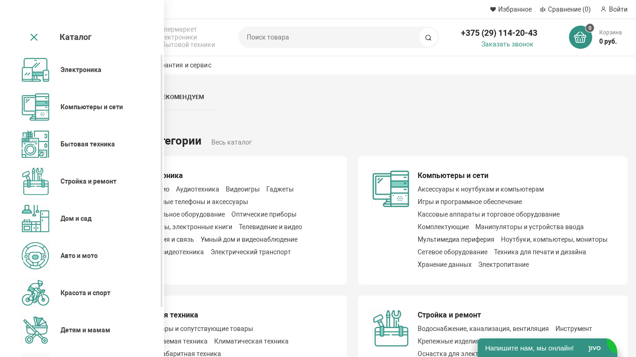Open the Сравнение (0) link
636x357 pixels.
(x=569, y=9)
